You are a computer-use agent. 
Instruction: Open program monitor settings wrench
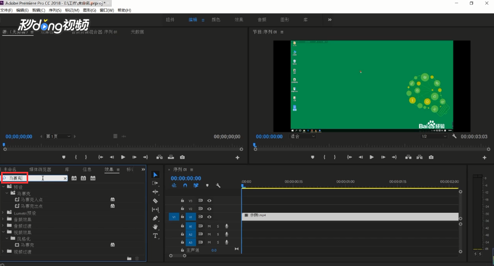pyautogui.click(x=454, y=136)
